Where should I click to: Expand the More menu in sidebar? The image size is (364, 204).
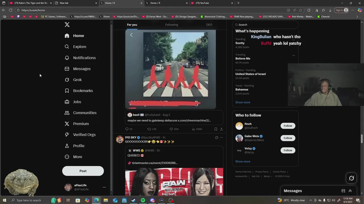click(73, 157)
